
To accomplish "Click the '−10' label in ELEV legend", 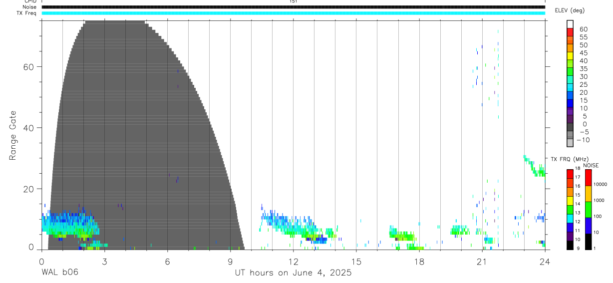I will click(x=583, y=140).
